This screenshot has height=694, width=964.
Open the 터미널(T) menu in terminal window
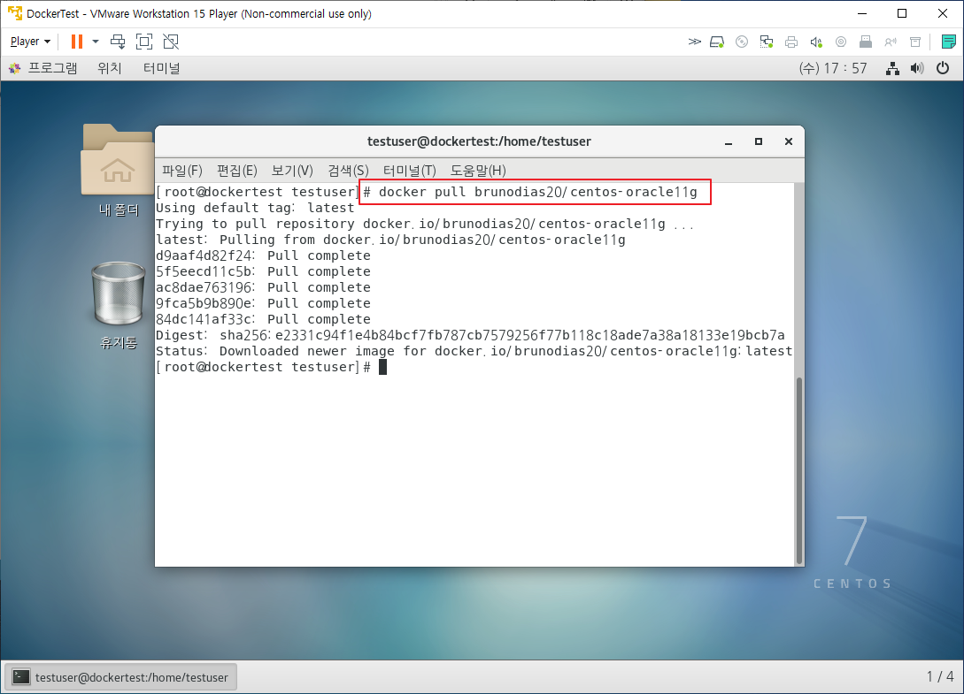tap(410, 170)
